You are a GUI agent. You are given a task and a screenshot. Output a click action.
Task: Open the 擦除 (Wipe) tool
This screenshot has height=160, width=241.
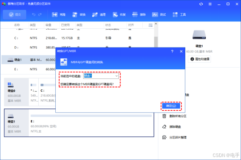pyautogui.click(x=139, y=15)
